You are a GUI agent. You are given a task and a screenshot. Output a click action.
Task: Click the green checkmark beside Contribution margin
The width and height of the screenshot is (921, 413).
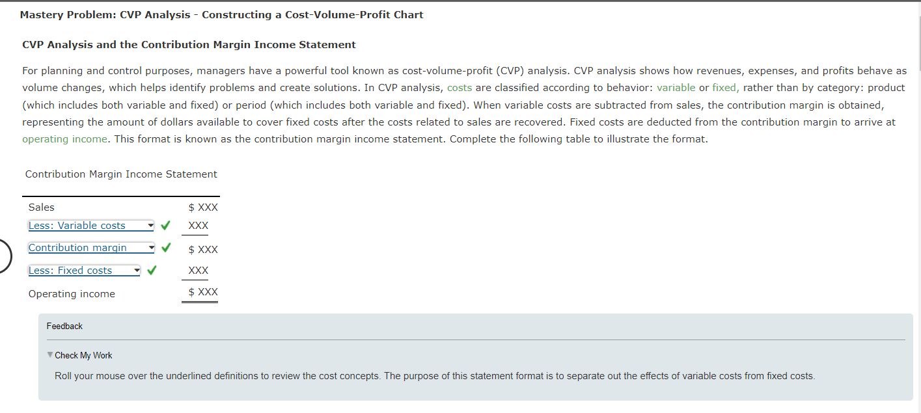(x=165, y=247)
